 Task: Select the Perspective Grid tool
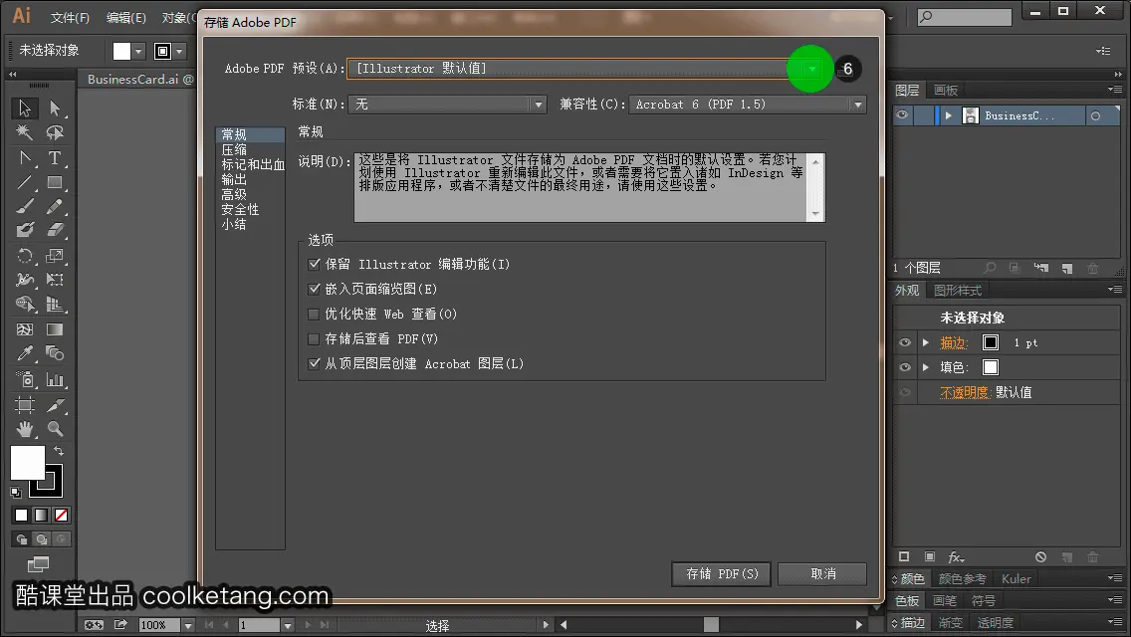(x=55, y=305)
